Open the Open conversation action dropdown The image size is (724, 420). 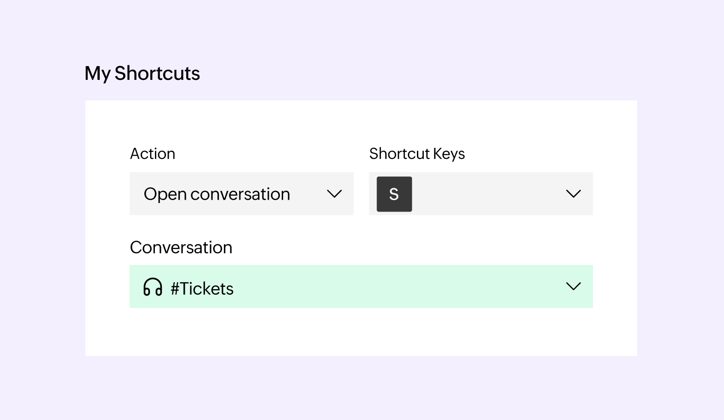coord(241,194)
